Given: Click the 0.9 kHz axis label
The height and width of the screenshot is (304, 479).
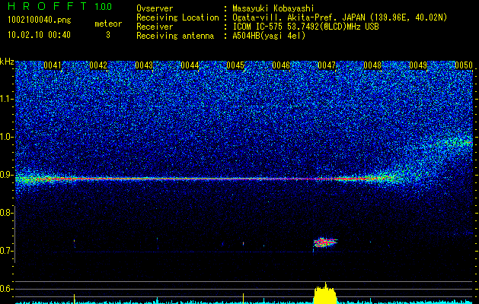Looking at the screenshot, I should point(6,175).
